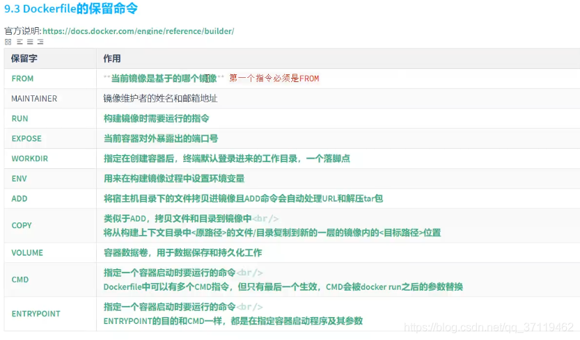Select the ENV keyword cell

[x=50, y=179]
